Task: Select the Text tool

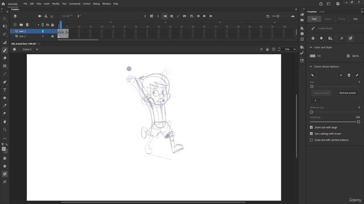Action: click(x=5, y=90)
